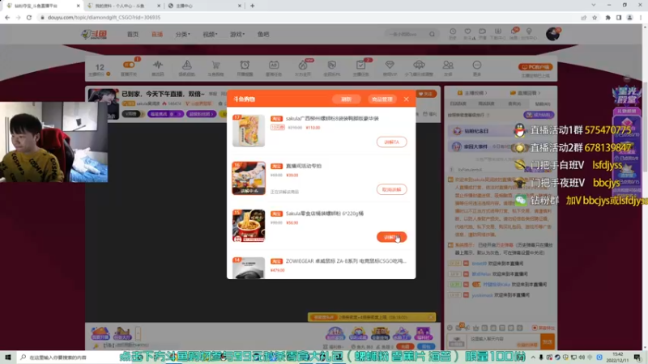Switch to the 主播中心 browser tab
The height and width of the screenshot is (364, 648).
point(205,6)
